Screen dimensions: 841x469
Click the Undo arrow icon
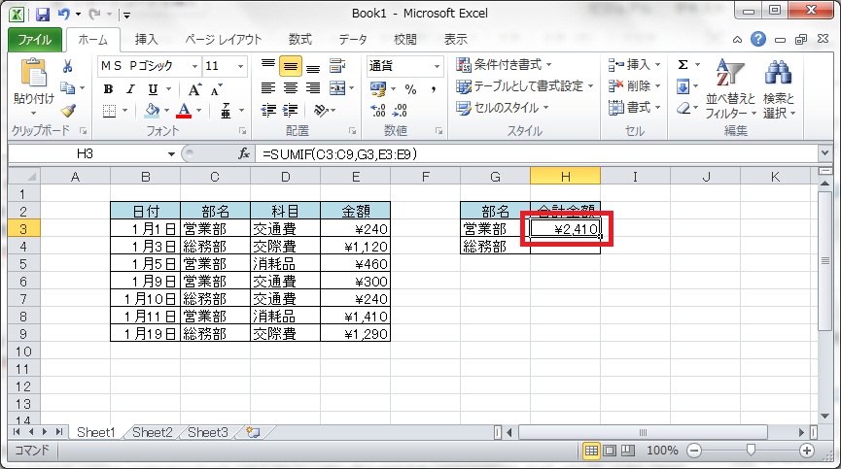click(x=64, y=14)
